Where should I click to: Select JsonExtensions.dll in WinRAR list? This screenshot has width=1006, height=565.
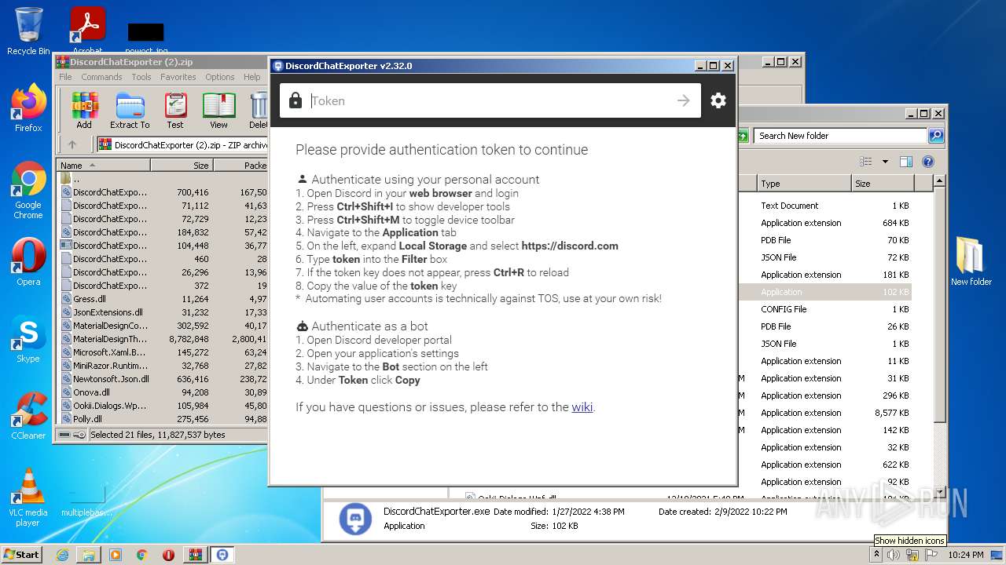[108, 312]
